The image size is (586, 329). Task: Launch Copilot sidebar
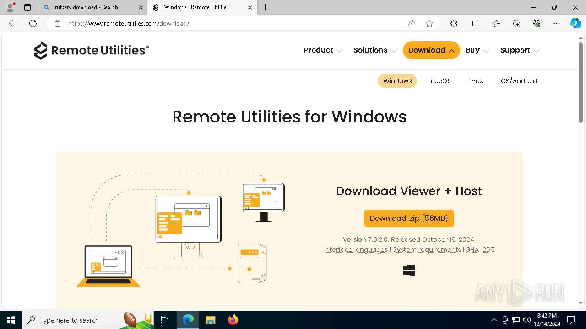pos(575,23)
